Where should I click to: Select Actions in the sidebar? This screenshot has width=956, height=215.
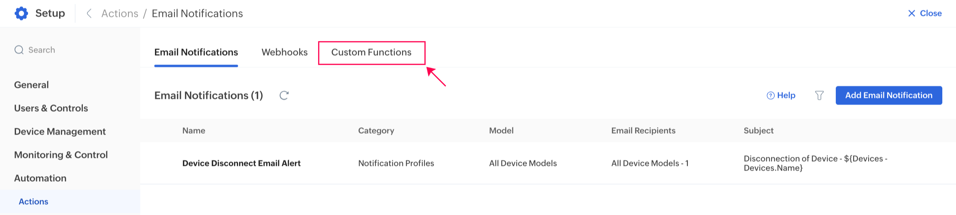tap(33, 202)
